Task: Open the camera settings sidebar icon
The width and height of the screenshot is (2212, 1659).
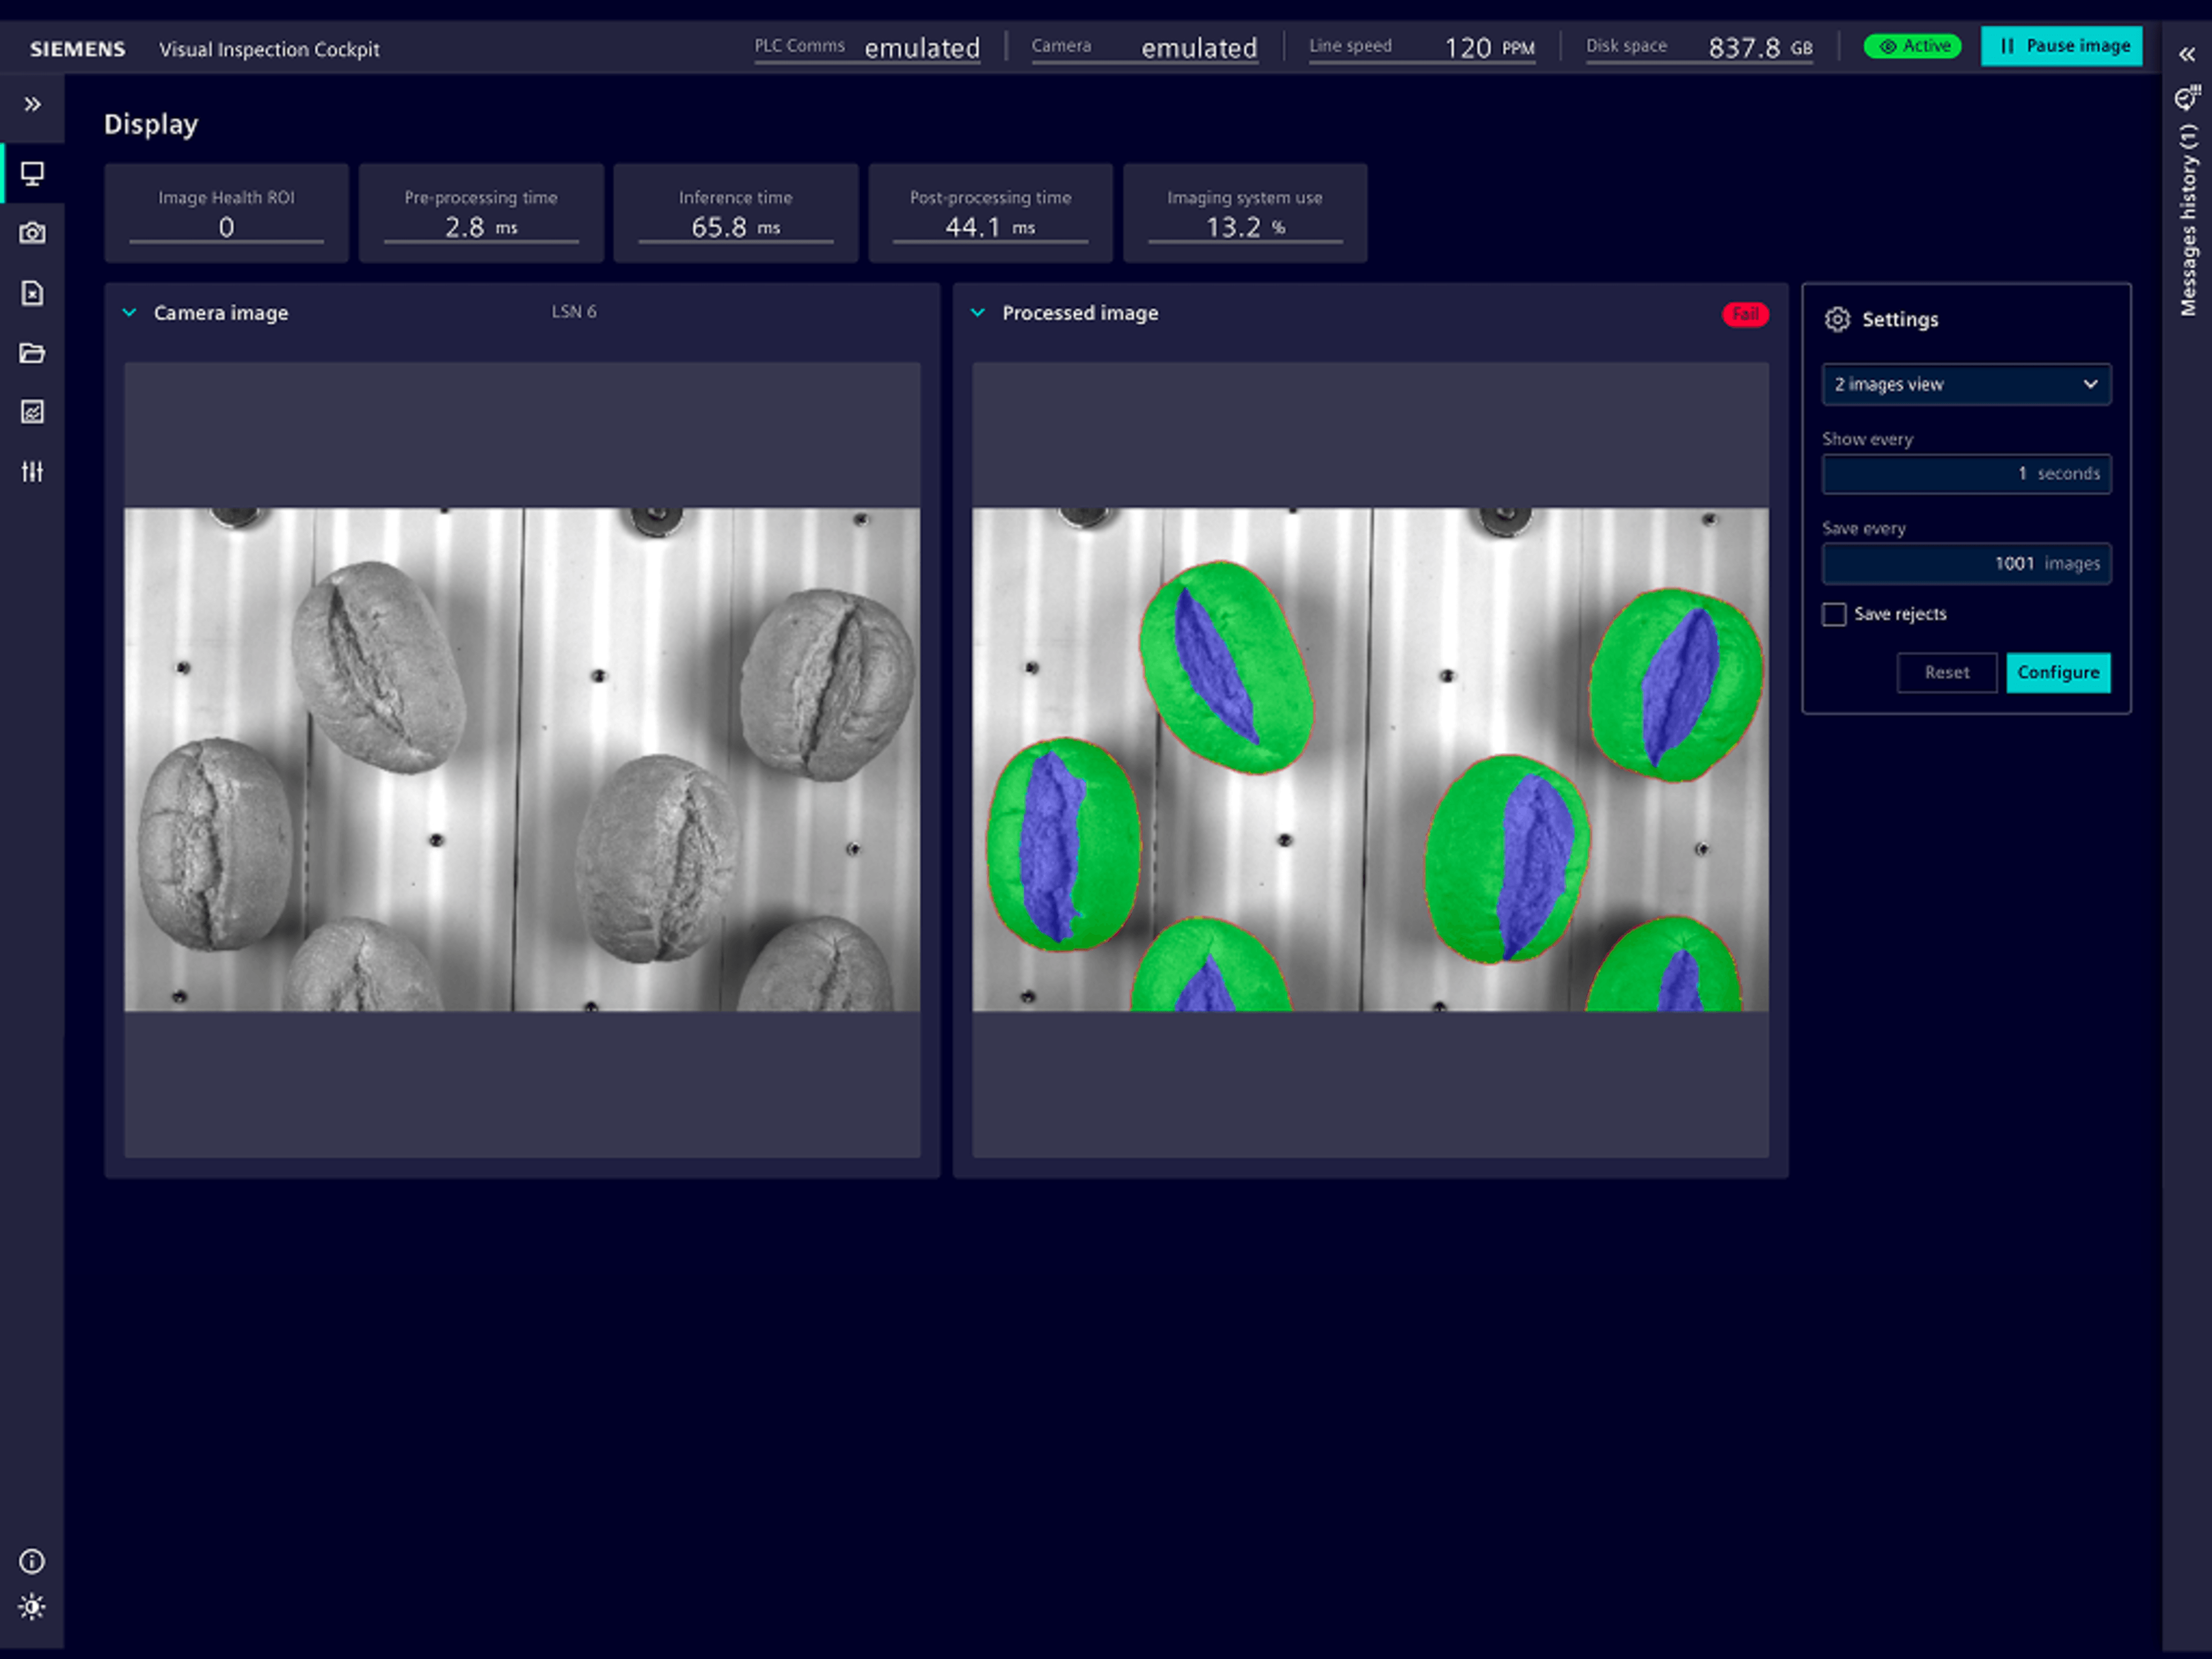Action: [x=32, y=233]
